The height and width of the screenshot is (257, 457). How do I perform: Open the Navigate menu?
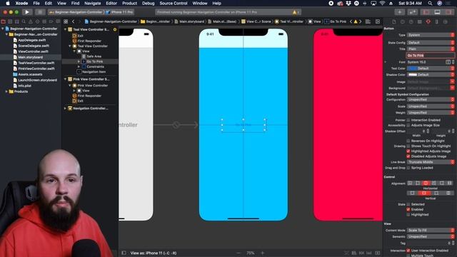92,3
